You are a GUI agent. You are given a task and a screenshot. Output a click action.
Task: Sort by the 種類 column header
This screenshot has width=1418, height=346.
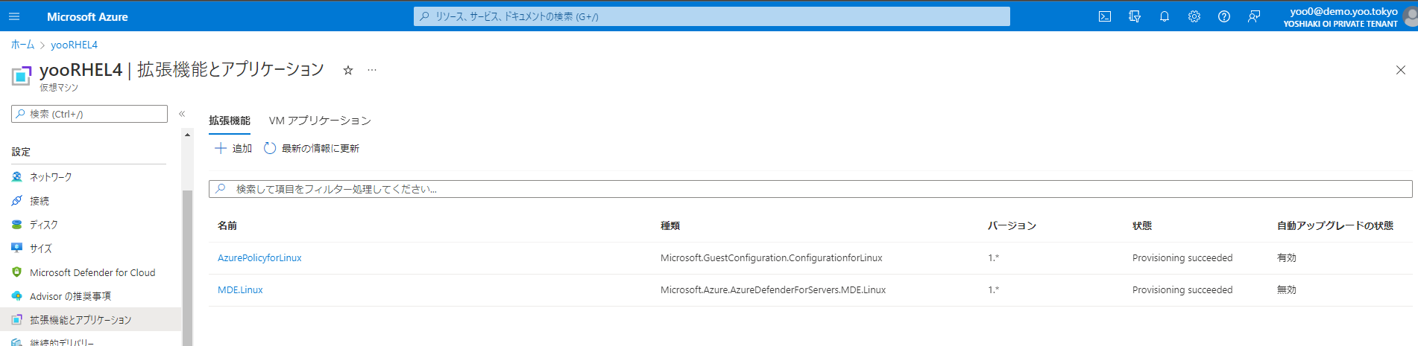coord(670,225)
